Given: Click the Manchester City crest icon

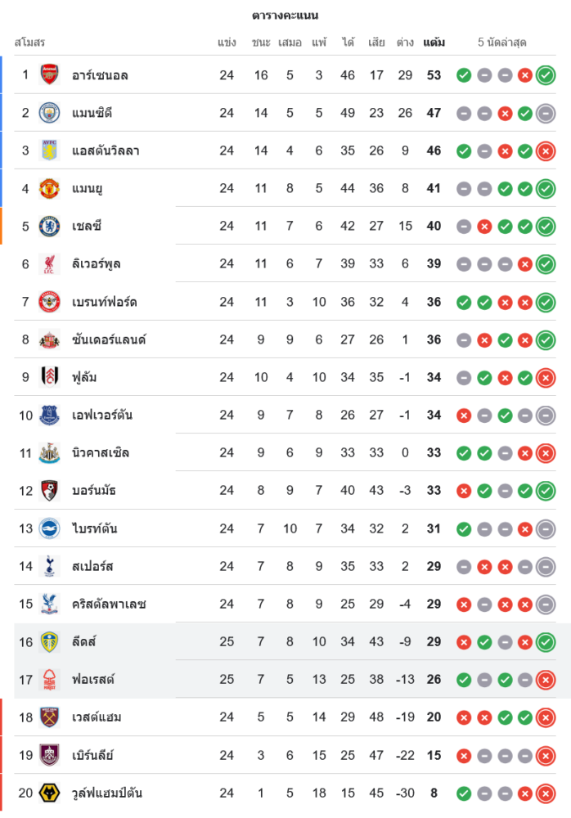Looking at the screenshot, I should pyautogui.click(x=50, y=113).
